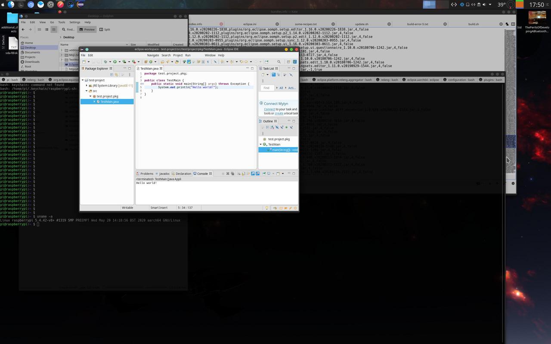
Task: Click New Java Class green C icon
Action: [151, 62]
